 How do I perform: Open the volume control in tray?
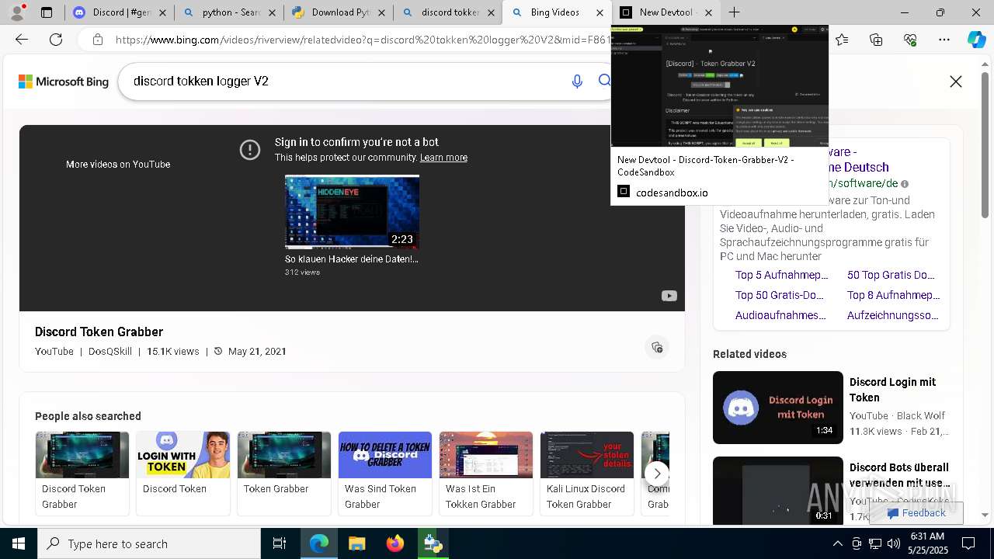click(x=893, y=543)
